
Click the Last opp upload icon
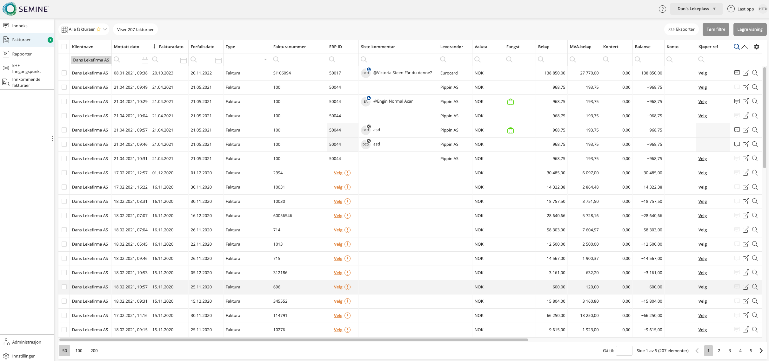click(731, 9)
